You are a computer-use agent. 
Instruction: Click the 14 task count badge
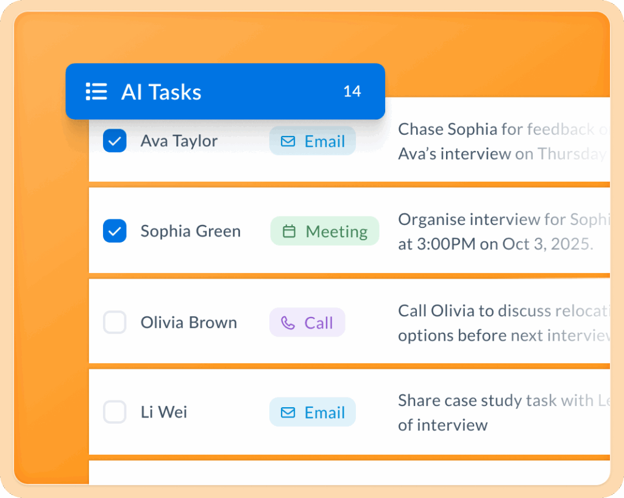352,91
